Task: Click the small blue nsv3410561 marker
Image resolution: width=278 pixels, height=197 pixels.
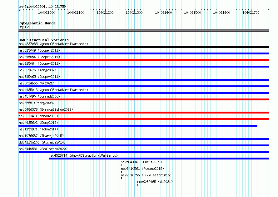Action: pos(122,172)
